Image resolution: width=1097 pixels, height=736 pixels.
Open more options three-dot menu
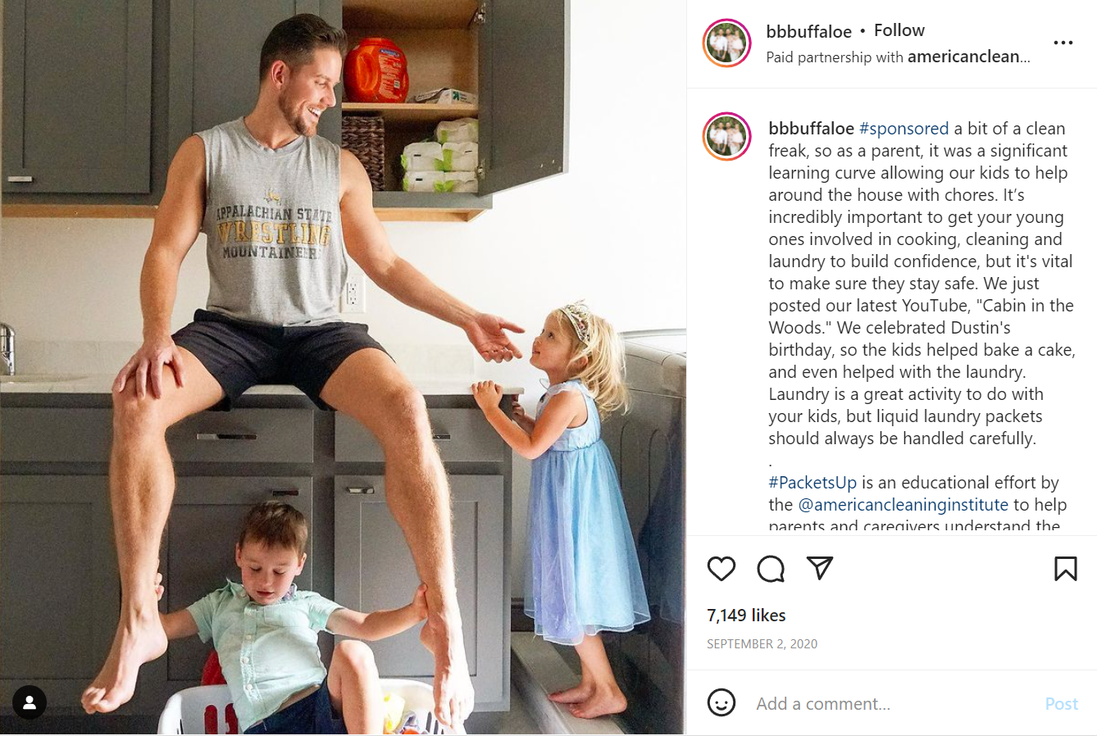1063,43
